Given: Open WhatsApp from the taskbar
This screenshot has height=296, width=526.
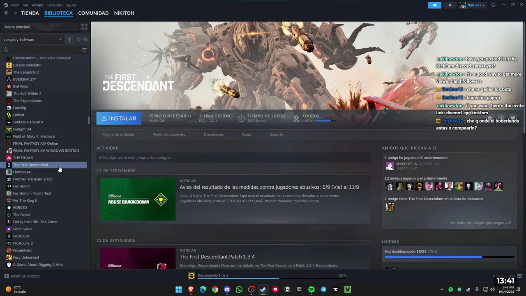Looking at the screenshot, I should pos(239,289).
